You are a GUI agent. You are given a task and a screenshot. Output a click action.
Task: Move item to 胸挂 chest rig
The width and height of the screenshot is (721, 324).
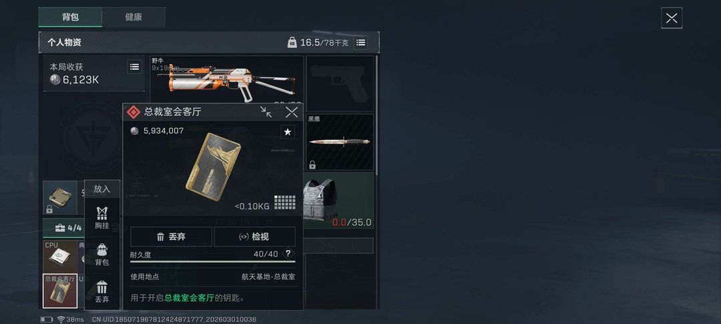pyautogui.click(x=102, y=218)
